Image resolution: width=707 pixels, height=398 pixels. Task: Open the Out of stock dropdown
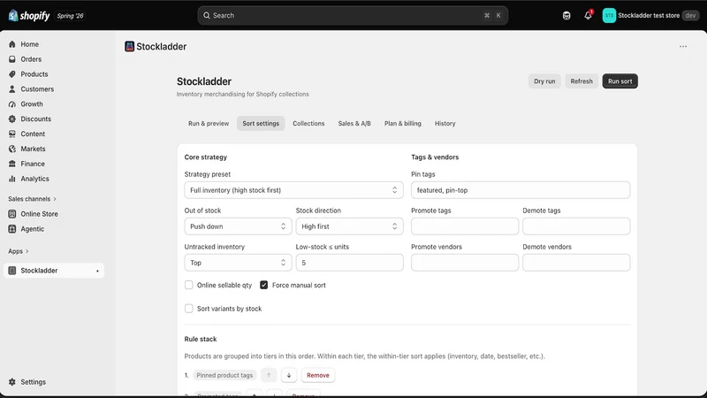[238, 226]
